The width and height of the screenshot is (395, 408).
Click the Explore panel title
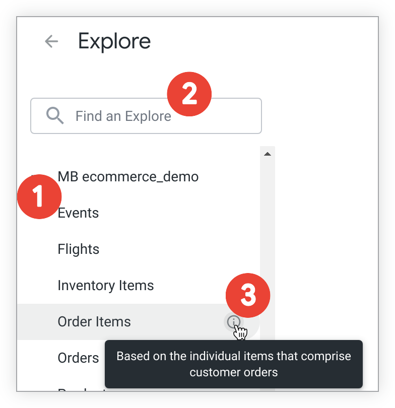click(114, 41)
